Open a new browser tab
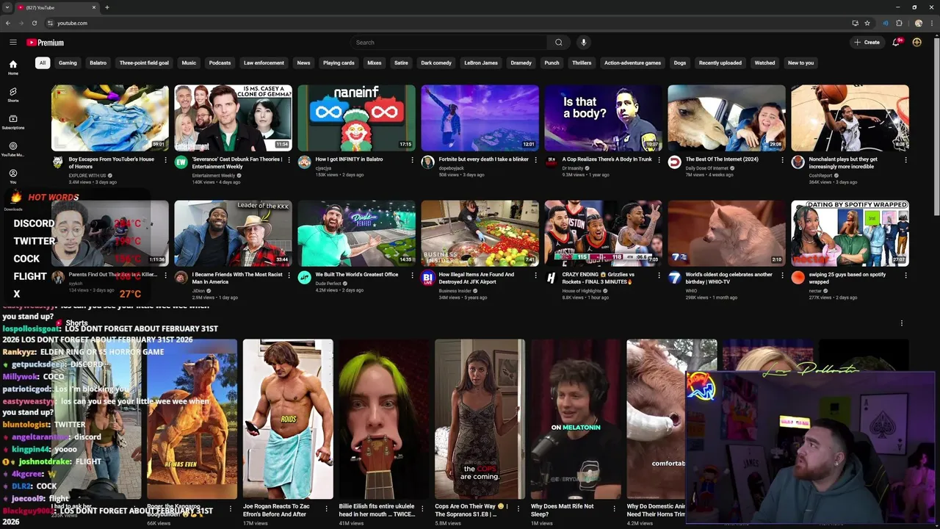 point(107,7)
